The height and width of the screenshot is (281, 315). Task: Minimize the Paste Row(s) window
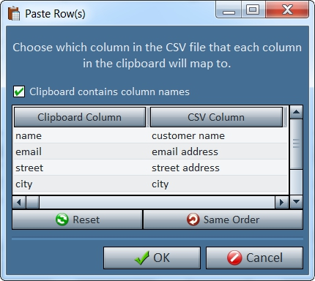[229, 10]
